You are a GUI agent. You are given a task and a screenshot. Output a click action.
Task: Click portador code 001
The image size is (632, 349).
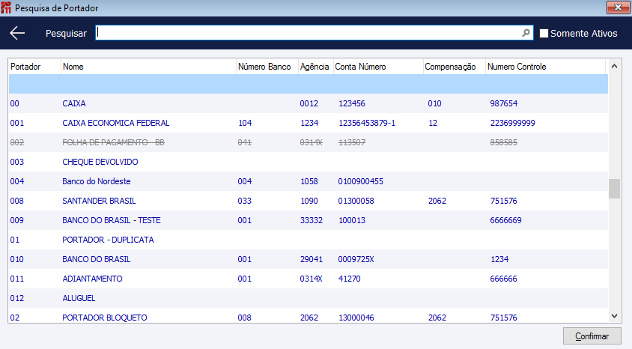click(x=17, y=123)
